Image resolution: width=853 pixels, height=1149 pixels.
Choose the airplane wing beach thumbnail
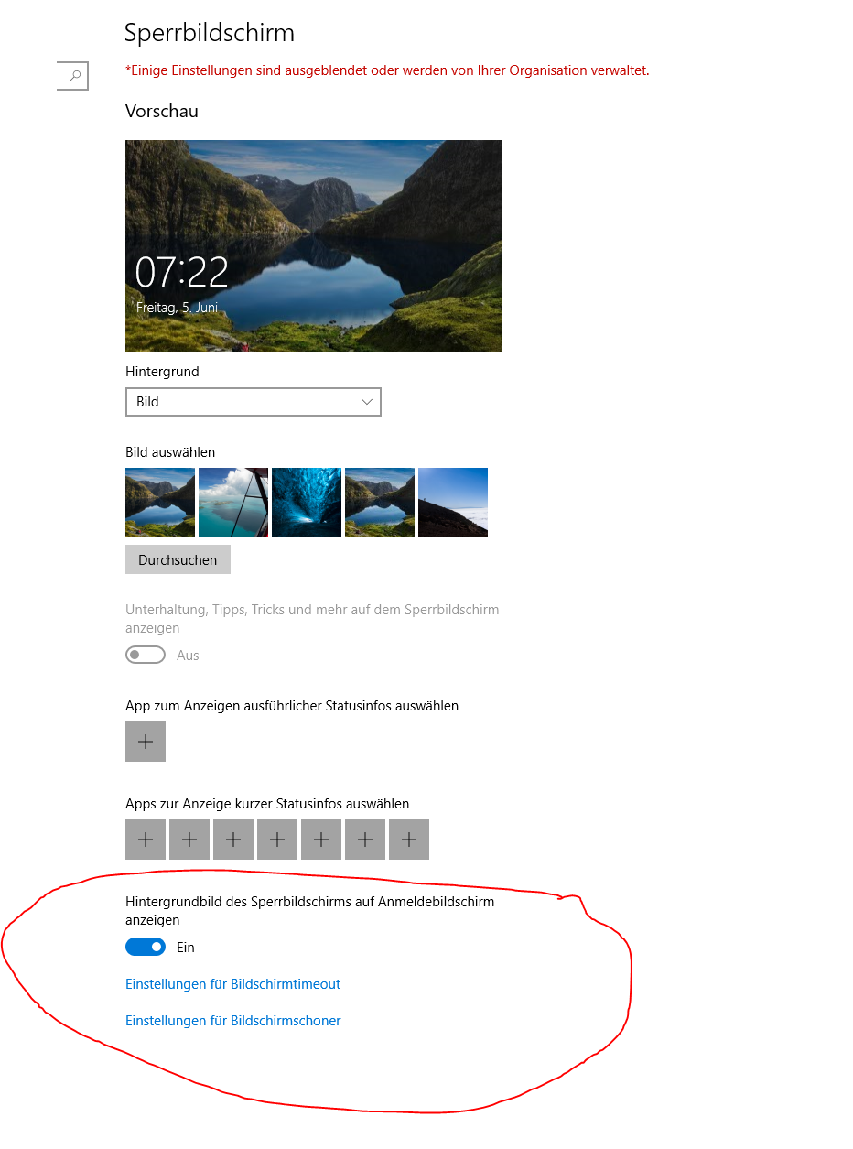(x=233, y=503)
